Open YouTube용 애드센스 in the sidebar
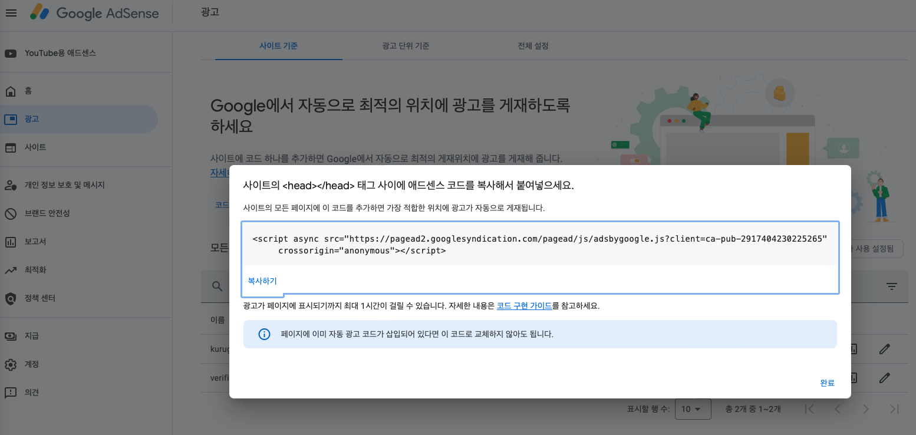The image size is (916, 435). click(60, 53)
